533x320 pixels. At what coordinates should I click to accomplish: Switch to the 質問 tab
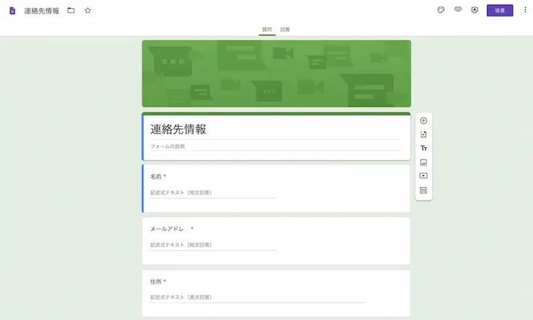[x=266, y=29]
